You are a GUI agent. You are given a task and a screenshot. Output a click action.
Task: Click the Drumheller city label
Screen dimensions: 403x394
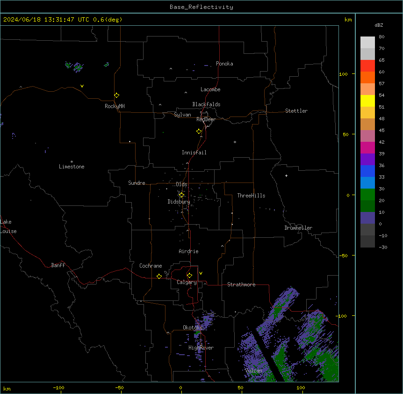[x=298, y=228]
